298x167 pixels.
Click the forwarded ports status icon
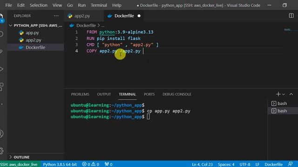coord(108,164)
